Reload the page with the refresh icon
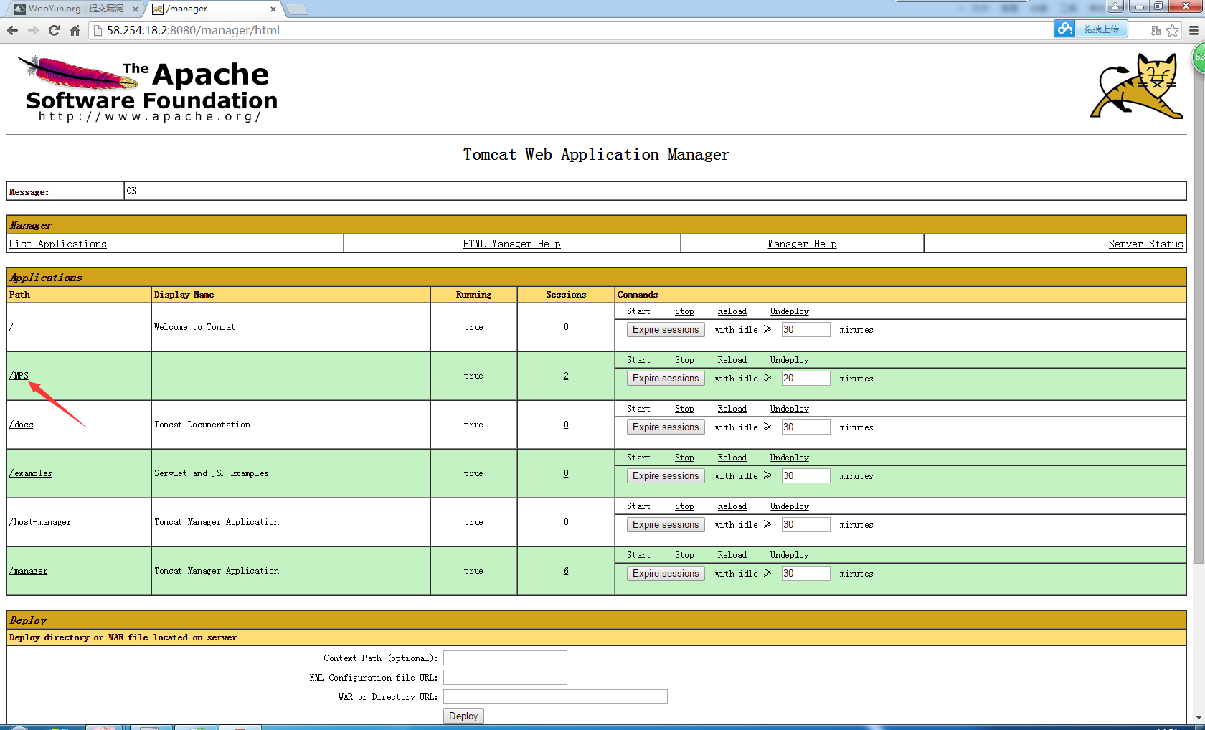The width and height of the screenshot is (1205, 730). pyautogui.click(x=54, y=30)
